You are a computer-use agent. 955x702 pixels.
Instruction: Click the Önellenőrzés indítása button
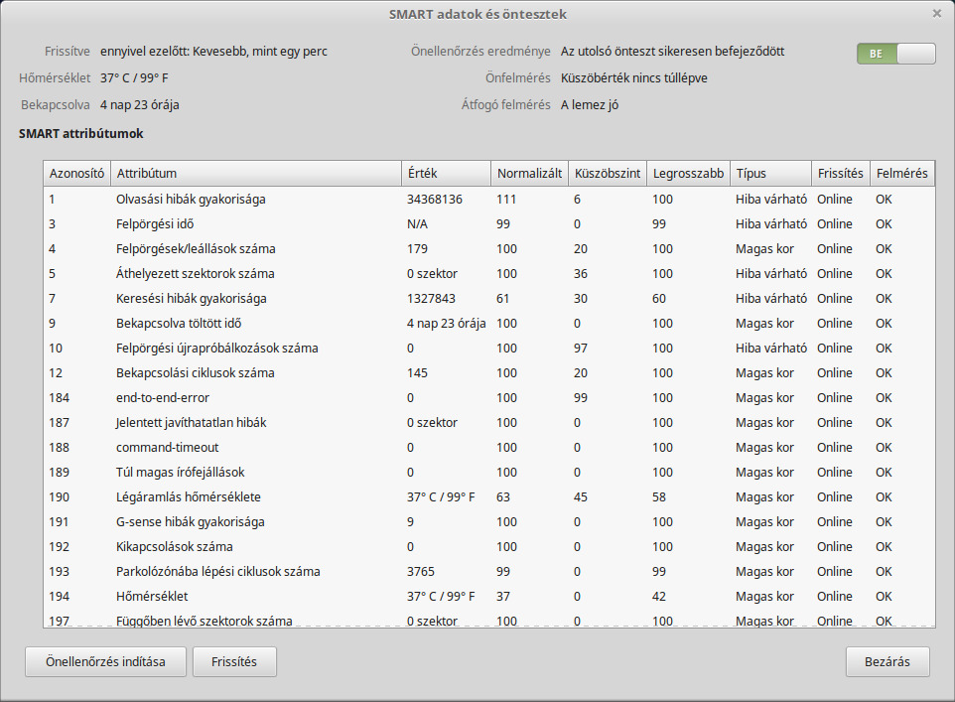(105, 661)
